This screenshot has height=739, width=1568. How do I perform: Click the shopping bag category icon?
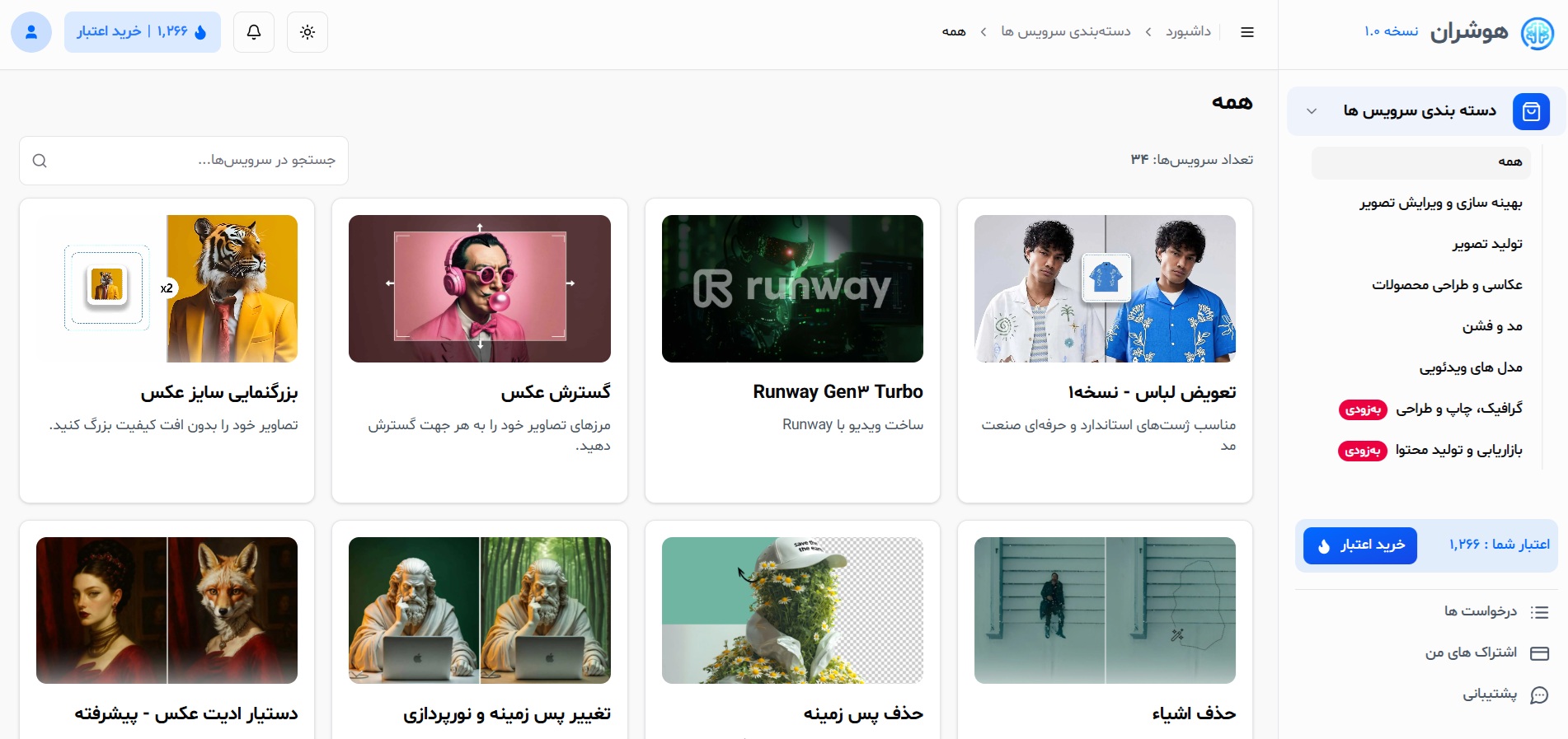click(1531, 111)
